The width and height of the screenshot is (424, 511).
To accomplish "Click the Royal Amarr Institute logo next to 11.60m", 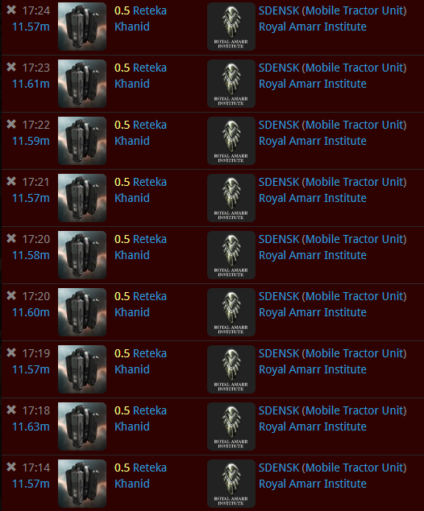I will [x=231, y=312].
